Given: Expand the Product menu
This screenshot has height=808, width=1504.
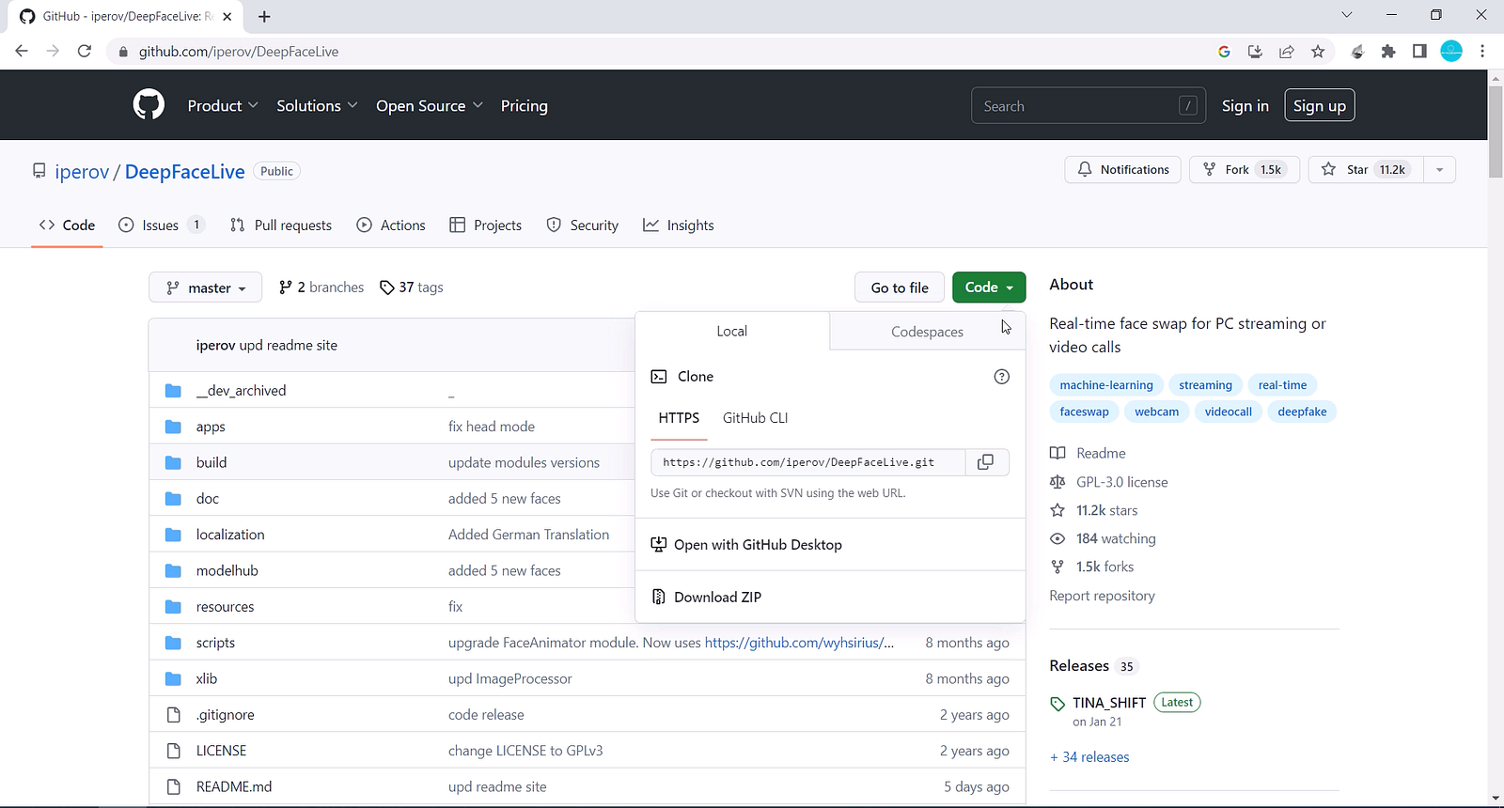Looking at the screenshot, I should 223,106.
